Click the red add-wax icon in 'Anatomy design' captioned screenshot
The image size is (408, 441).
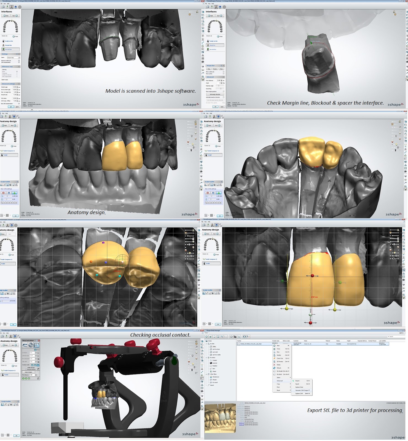point(3,193)
